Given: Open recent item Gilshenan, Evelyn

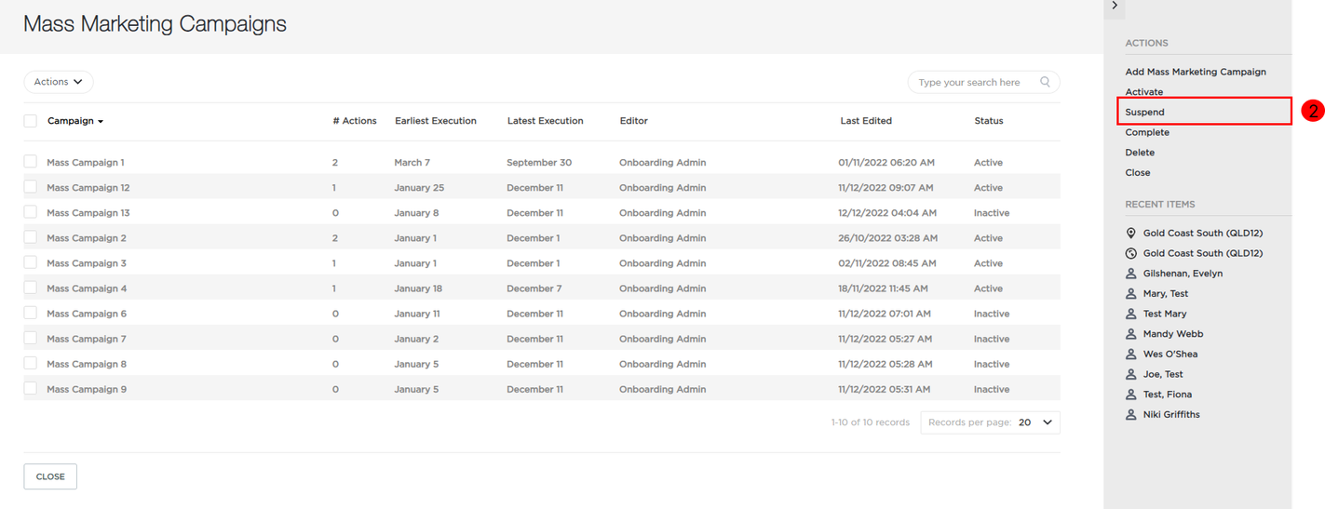Looking at the screenshot, I should click(x=1183, y=274).
